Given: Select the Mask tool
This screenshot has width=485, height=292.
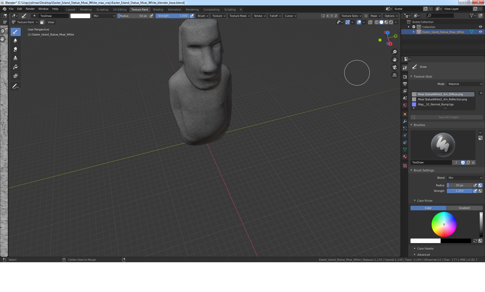Looking at the screenshot, I should 15,76.
